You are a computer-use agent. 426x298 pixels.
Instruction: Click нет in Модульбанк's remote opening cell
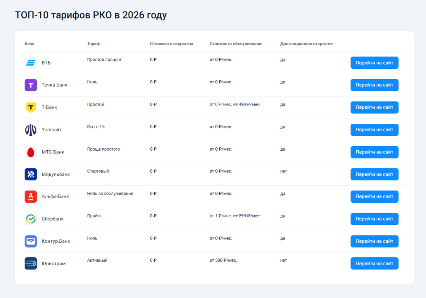pos(284,171)
